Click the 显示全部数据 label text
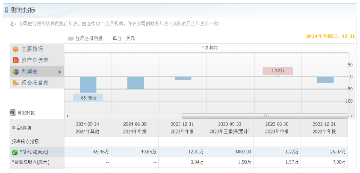 click(x=89, y=39)
